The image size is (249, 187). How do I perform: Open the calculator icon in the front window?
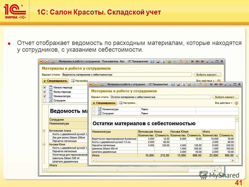200,84
